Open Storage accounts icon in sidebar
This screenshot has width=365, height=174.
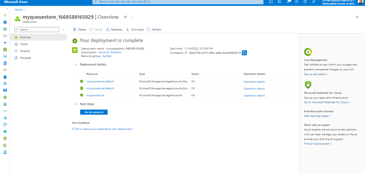5,104
